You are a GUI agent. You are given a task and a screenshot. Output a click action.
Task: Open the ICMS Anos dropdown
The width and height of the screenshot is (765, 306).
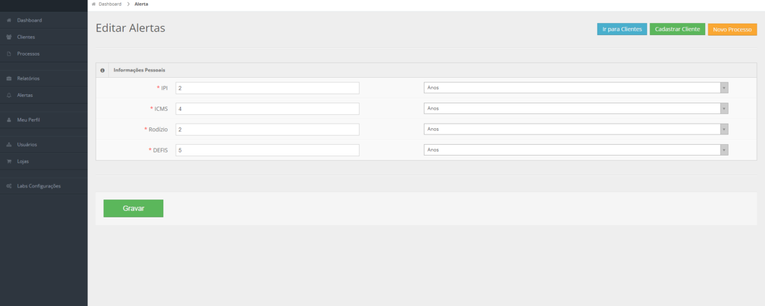(x=576, y=108)
